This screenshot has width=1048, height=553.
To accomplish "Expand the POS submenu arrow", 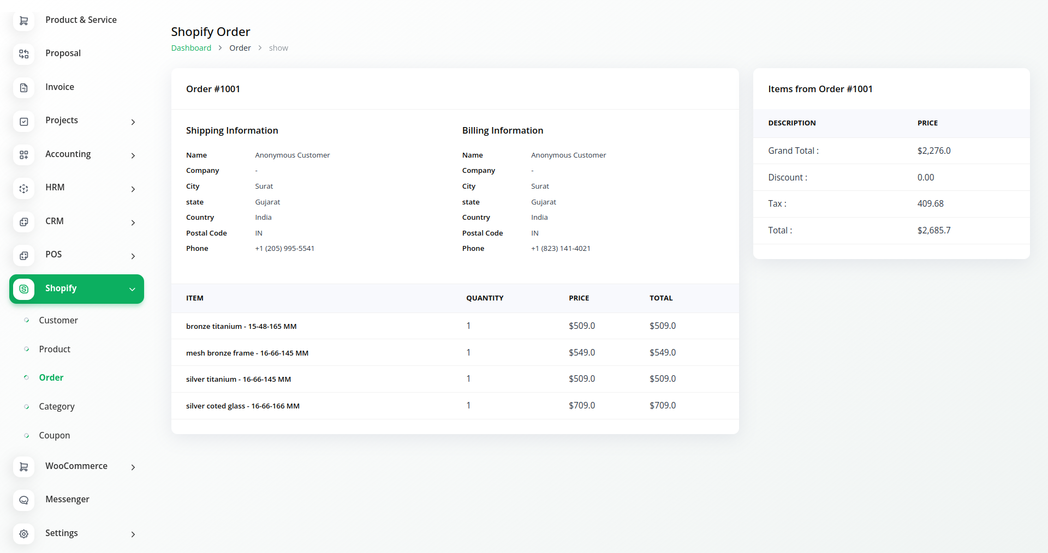I will click(x=133, y=256).
